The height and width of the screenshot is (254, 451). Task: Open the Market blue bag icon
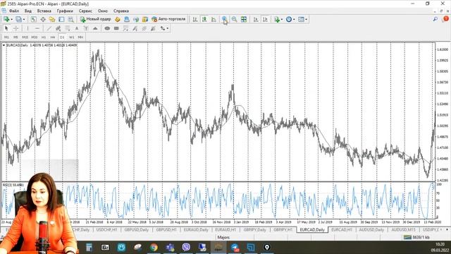[x=127, y=19]
